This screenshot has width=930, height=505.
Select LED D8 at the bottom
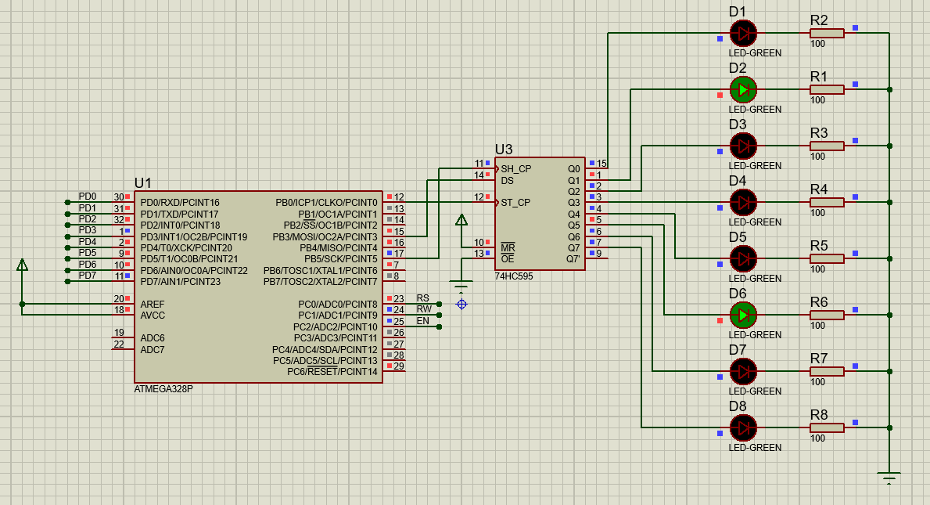[742, 428]
